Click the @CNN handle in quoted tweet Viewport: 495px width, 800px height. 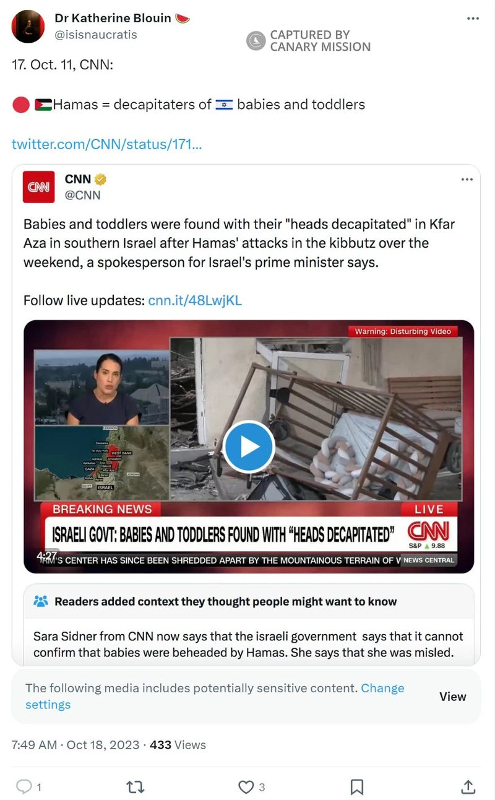[82, 195]
